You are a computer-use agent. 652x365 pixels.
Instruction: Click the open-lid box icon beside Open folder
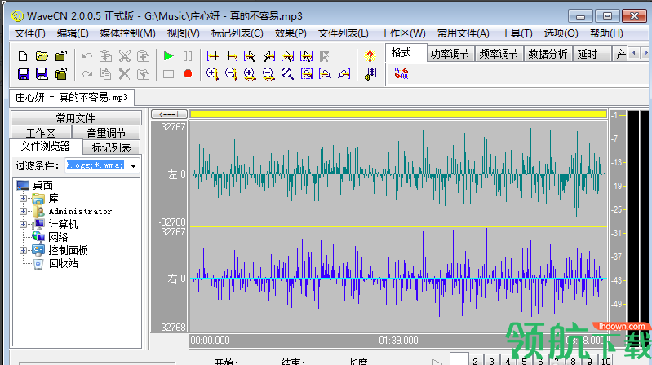pos(61,56)
